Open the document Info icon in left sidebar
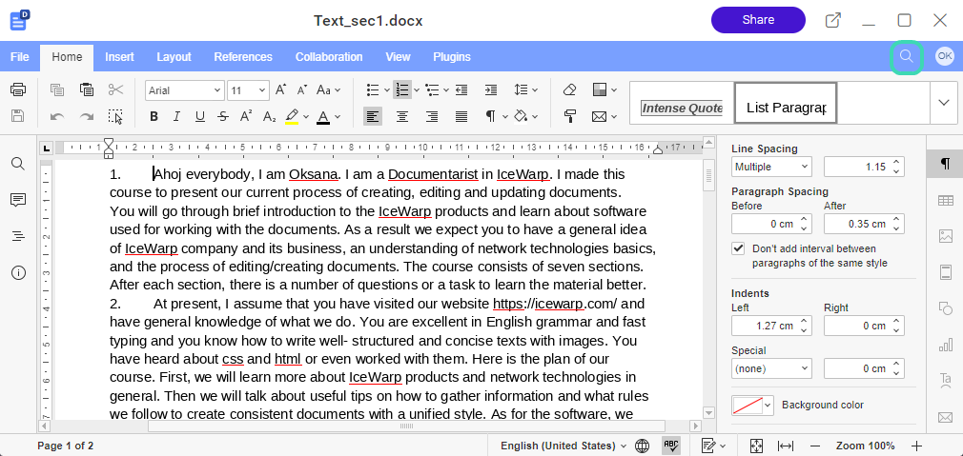963x456 pixels. click(18, 272)
